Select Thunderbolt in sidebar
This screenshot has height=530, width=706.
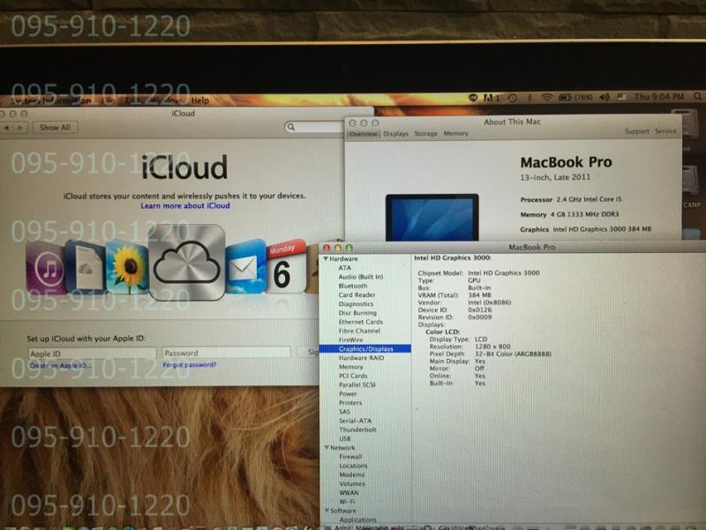pos(357,429)
